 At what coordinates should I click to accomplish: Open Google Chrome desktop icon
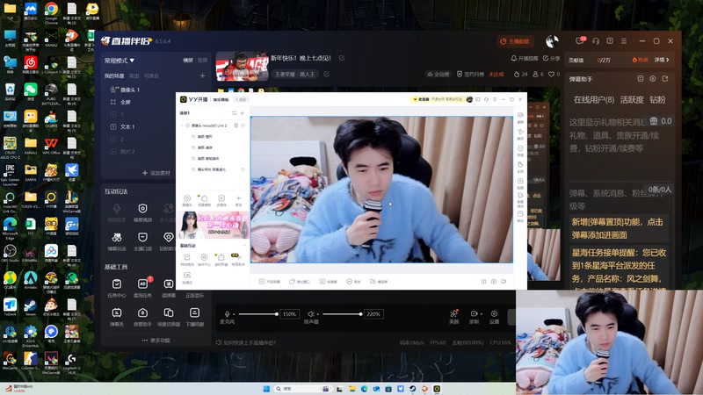click(x=51, y=12)
